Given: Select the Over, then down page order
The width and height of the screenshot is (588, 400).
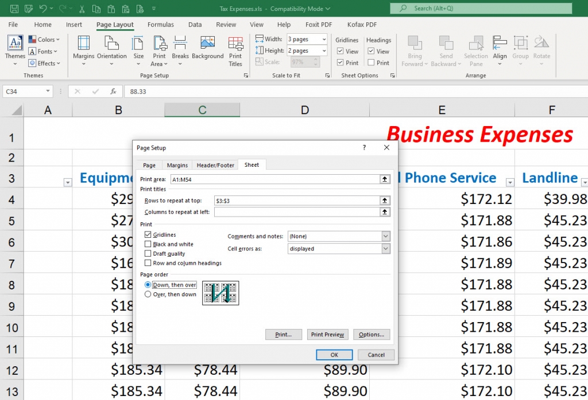Looking at the screenshot, I should pyautogui.click(x=148, y=294).
